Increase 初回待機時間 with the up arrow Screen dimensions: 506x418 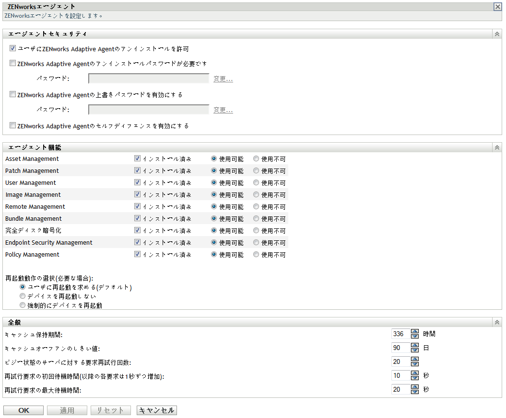415,373
